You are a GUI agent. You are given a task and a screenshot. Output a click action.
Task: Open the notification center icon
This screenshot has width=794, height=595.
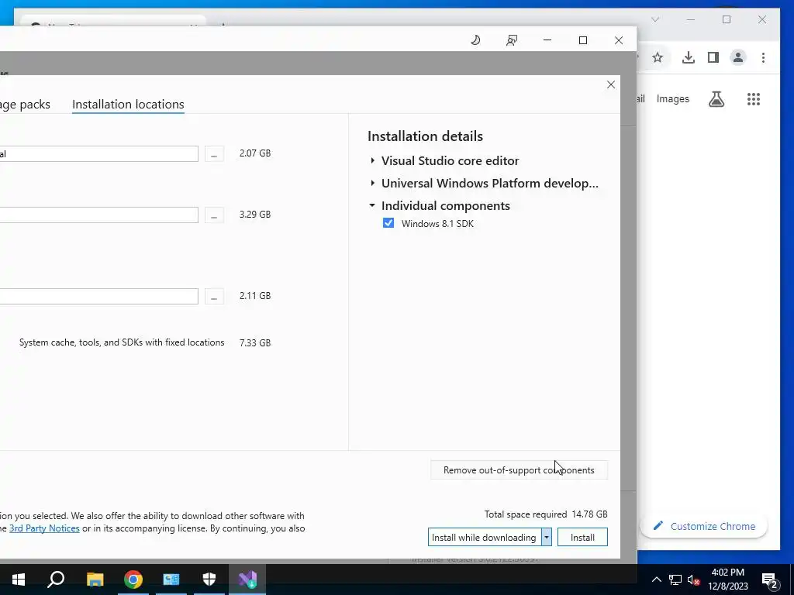(769, 580)
